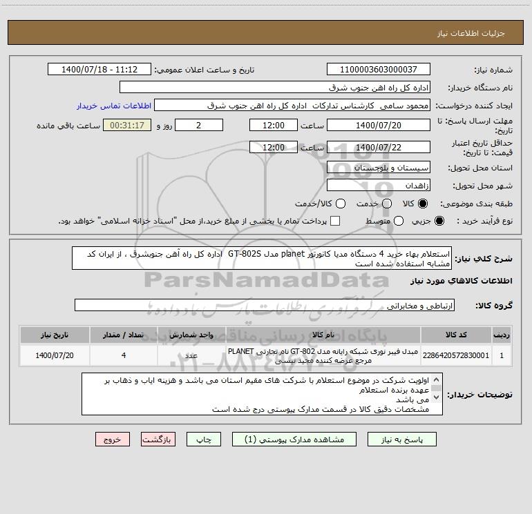Click the product name cell mentioning PLANET
532x514 pixels.
[x=323, y=355]
